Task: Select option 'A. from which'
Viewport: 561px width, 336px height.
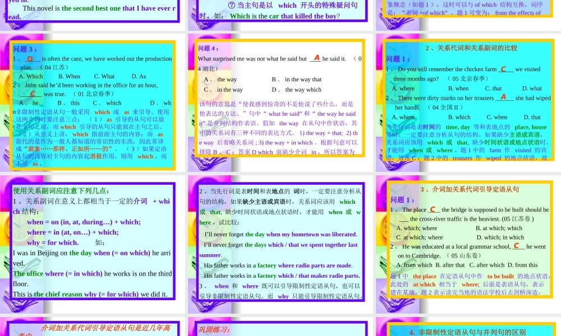Action: (415, 265)
